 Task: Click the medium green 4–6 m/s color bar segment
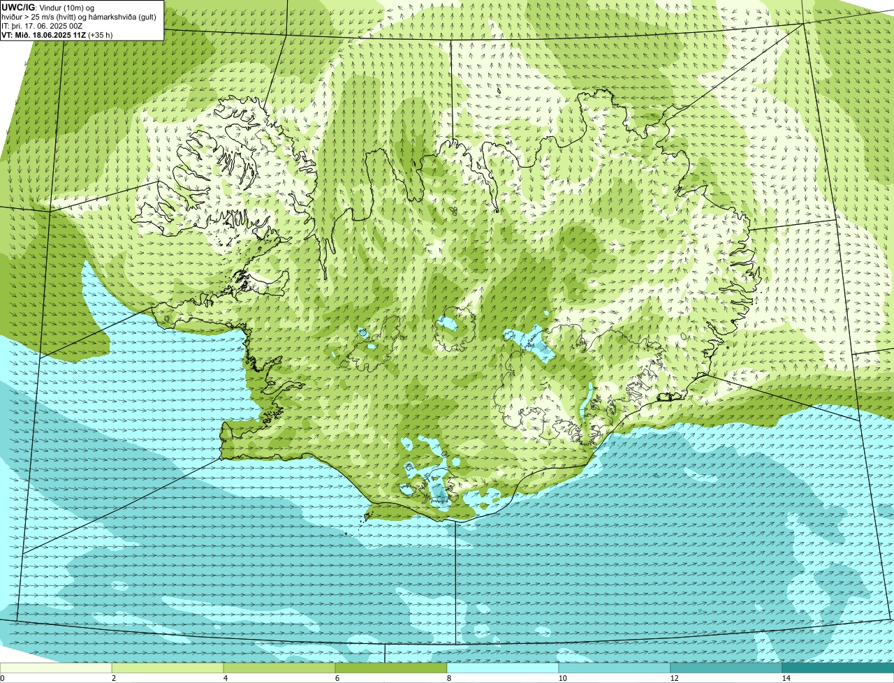coord(279,668)
